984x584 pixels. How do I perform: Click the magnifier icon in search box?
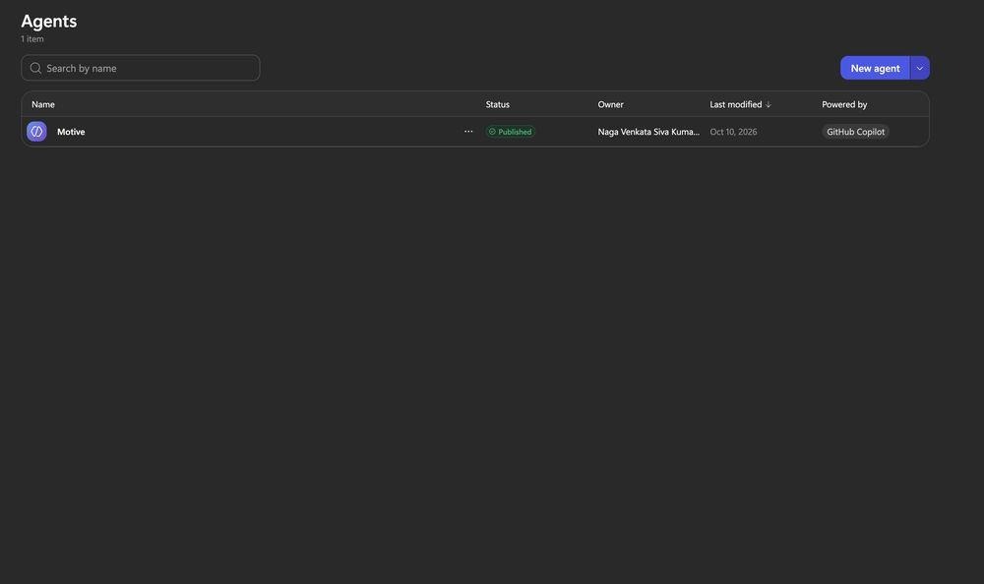[x=35, y=68]
